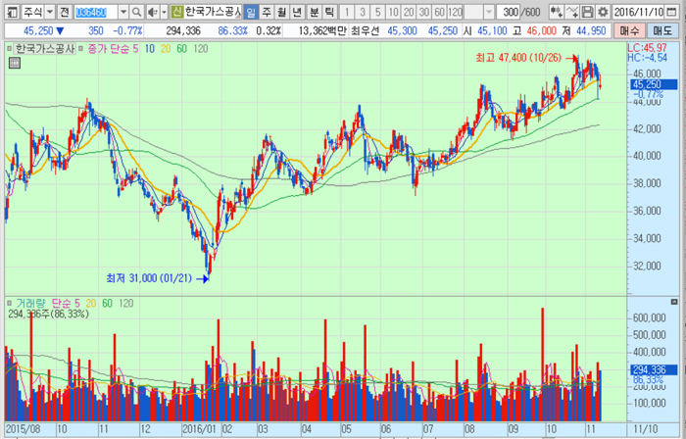Screen dimensions: 686x439
Task: Select the monthly (월) period tab
Action: click(282, 12)
